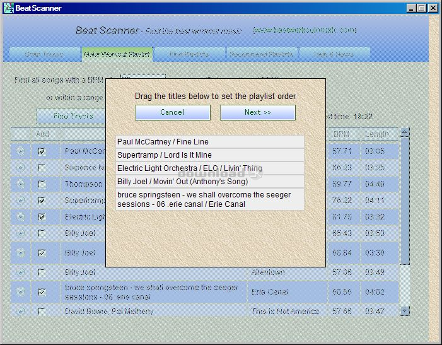This screenshot has height=345, width=442.
Task: Select the ELO / Livin' Thing playlist entry
Action: 210,168
